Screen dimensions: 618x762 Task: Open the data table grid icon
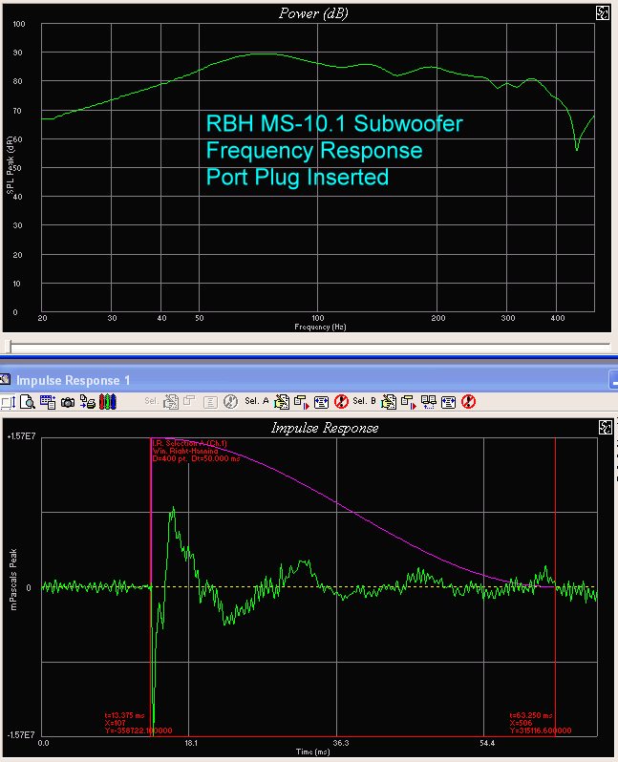pos(48,402)
